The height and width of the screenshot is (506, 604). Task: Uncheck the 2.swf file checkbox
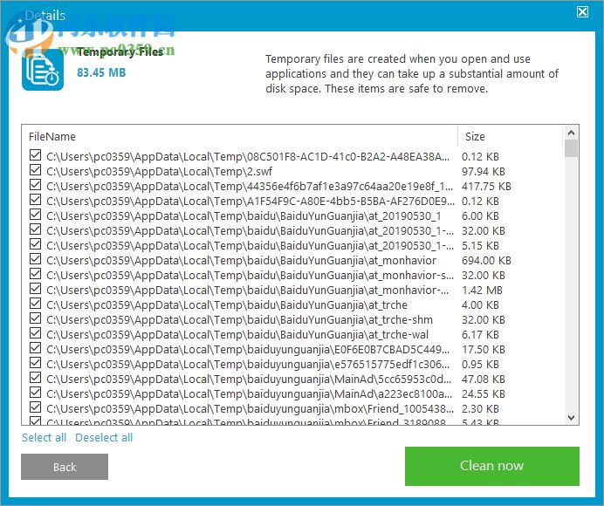(x=35, y=170)
